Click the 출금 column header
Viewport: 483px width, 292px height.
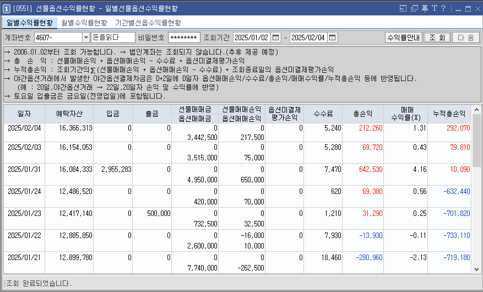tap(152, 113)
